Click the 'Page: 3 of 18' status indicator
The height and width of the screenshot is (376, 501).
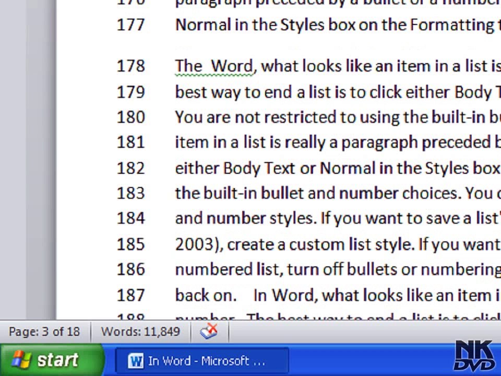pos(44,332)
